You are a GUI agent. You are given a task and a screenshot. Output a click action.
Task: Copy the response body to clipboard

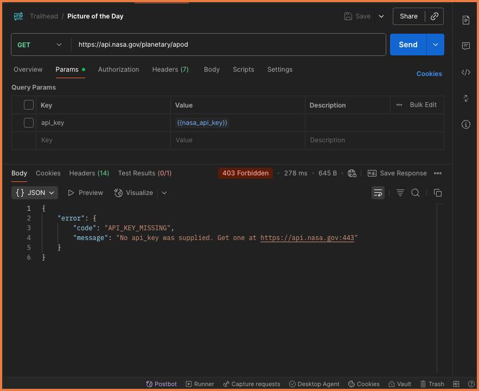click(x=437, y=193)
